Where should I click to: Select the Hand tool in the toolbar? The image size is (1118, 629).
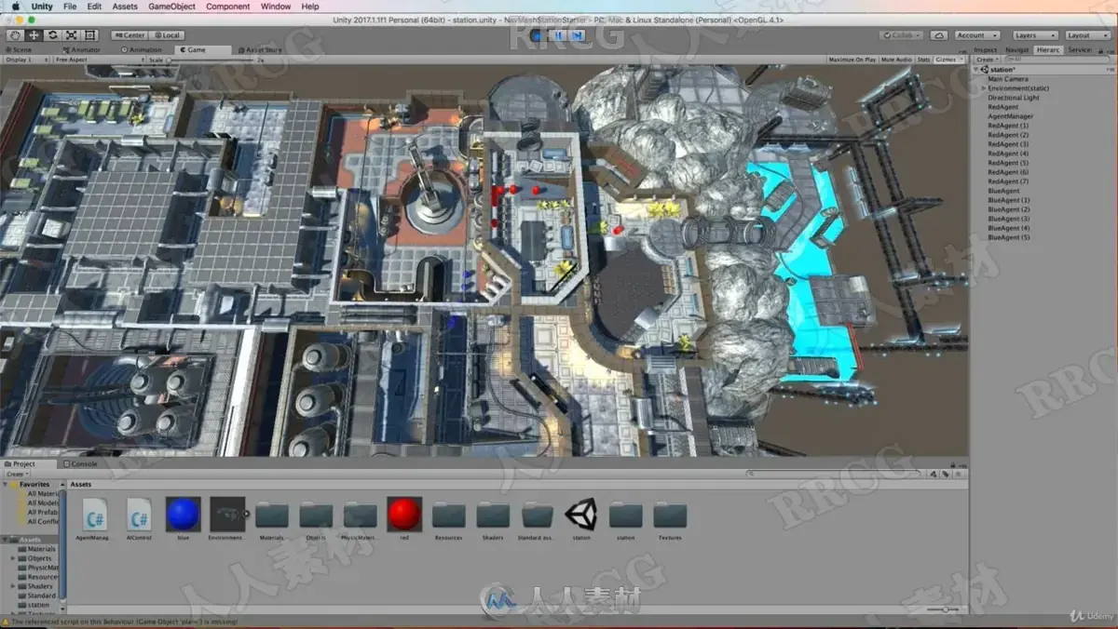pos(13,35)
